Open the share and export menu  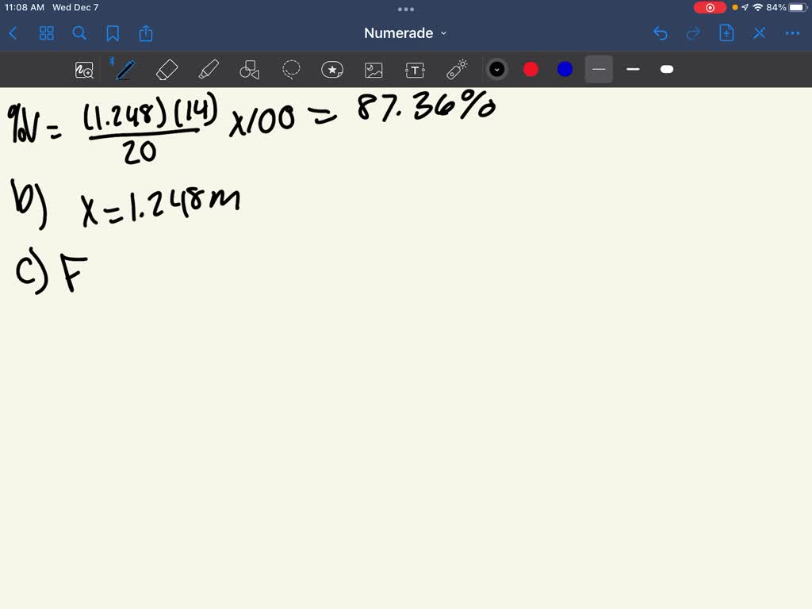click(x=146, y=33)
